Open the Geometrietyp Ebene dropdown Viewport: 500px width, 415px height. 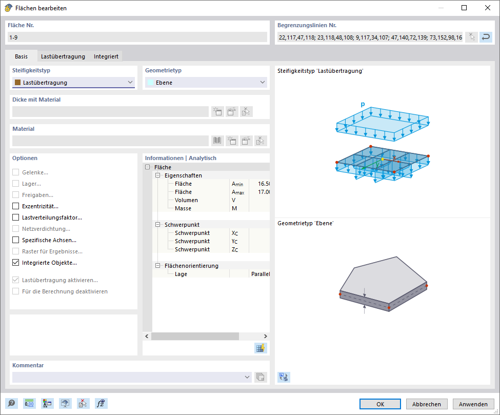pyautogui.click(x=206, y=82)
